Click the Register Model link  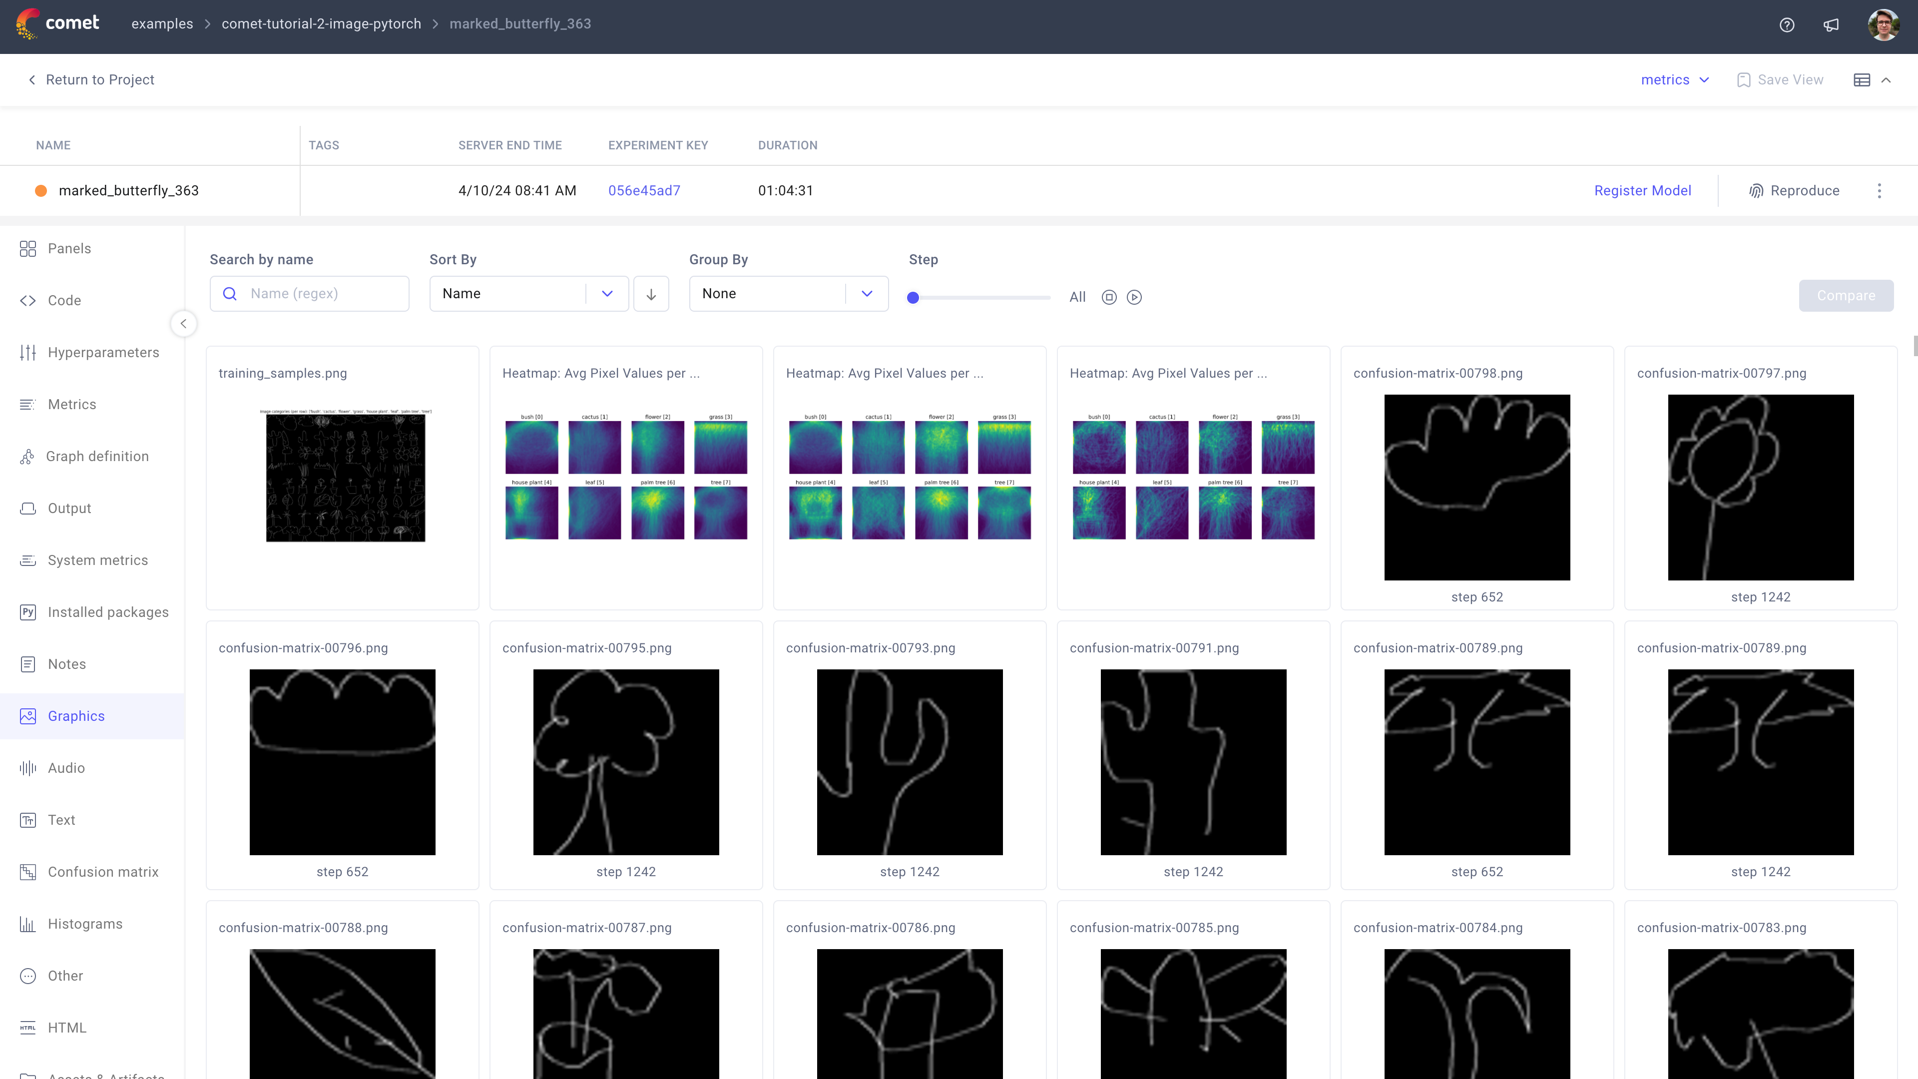(1642, 190)
